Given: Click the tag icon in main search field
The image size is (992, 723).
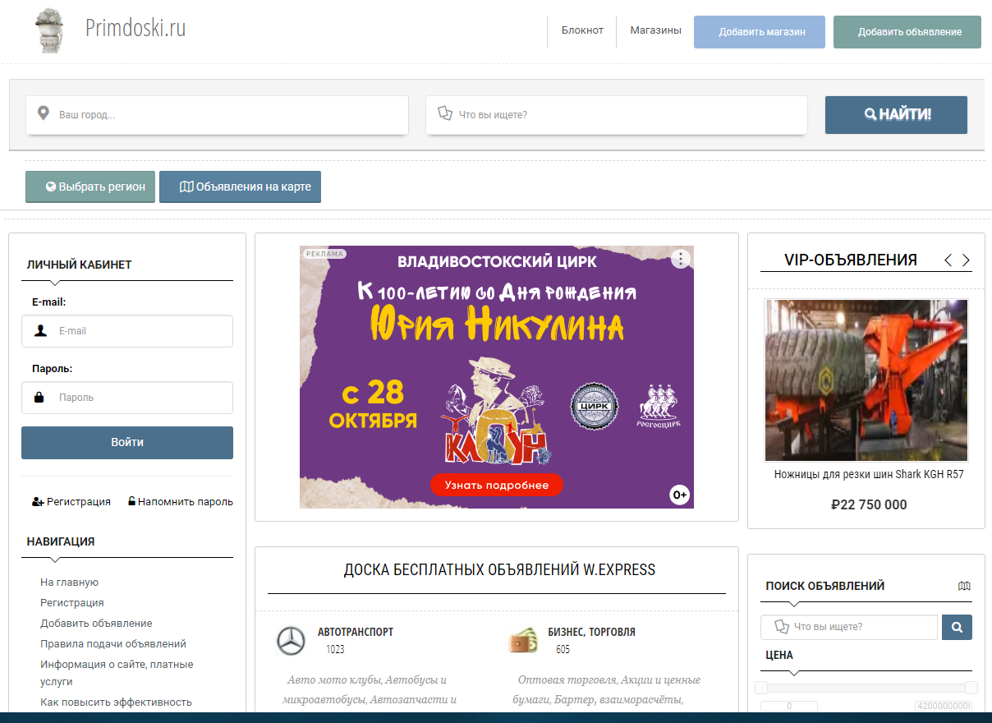Looking at the screenshot, I should 445,114.
